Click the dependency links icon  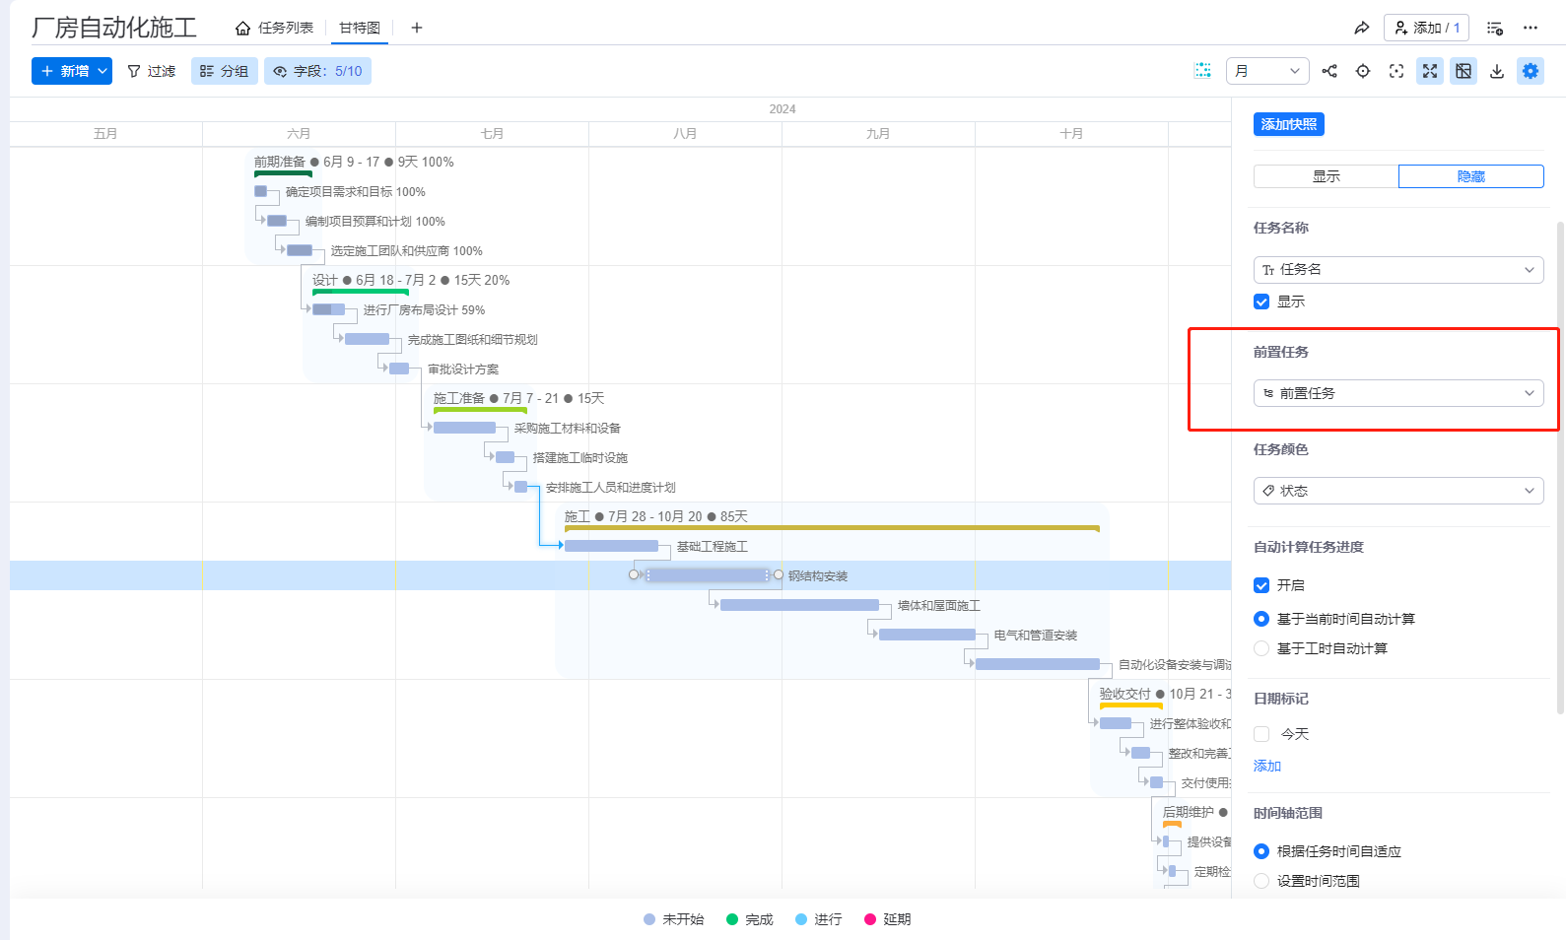click(x=1329, y=71)
